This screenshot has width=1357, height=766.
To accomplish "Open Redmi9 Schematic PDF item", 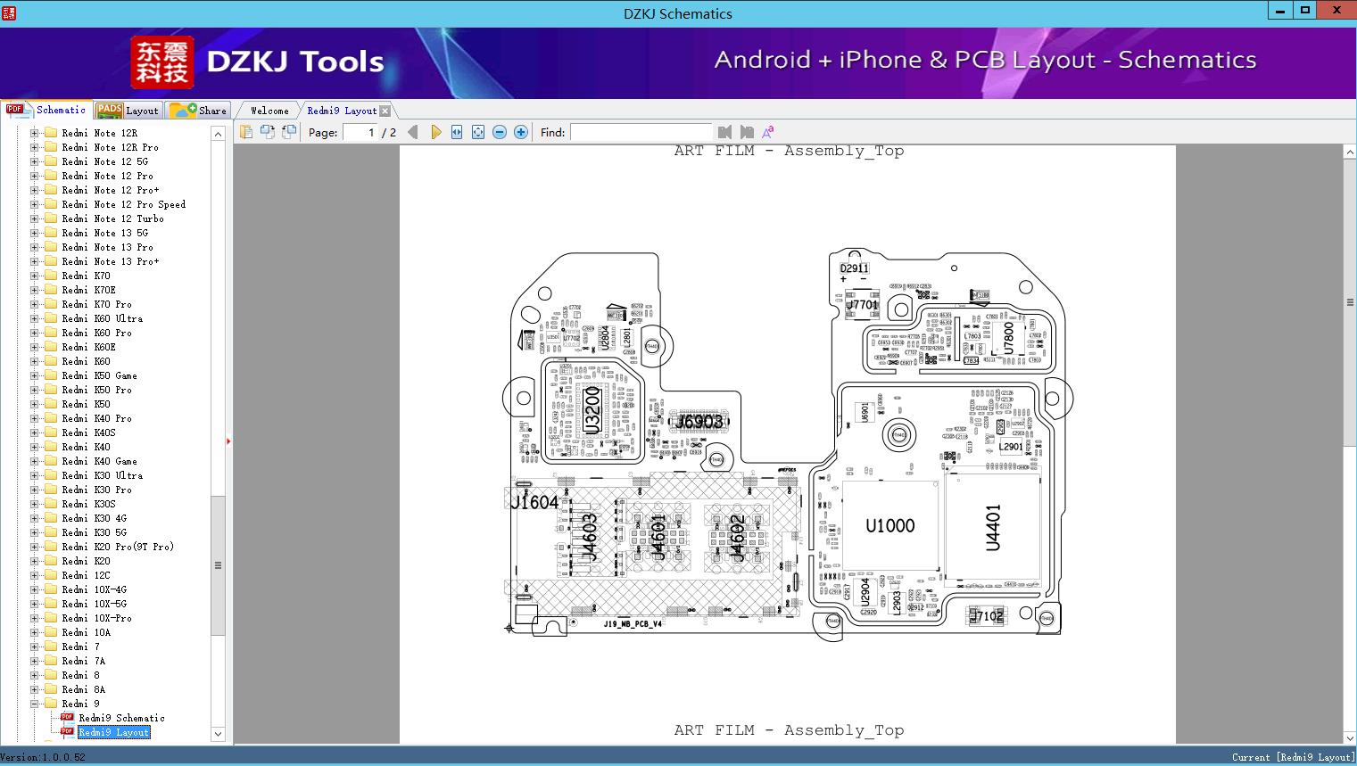I will [121, 718].
